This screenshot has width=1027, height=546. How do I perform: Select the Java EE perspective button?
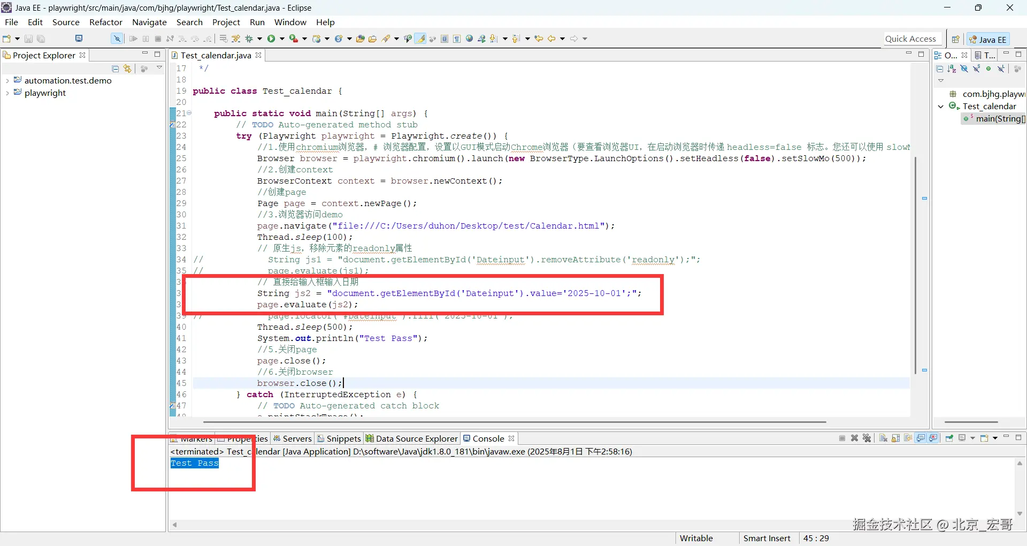(988, 39)
